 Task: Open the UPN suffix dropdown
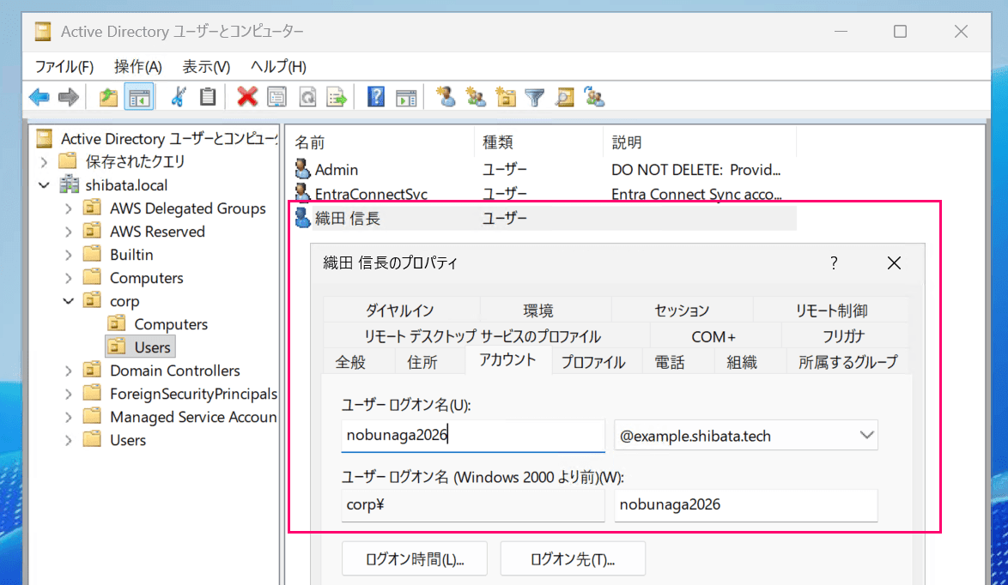(x=866, y=436)
